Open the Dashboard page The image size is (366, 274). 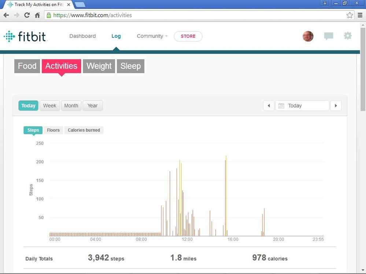83,36
